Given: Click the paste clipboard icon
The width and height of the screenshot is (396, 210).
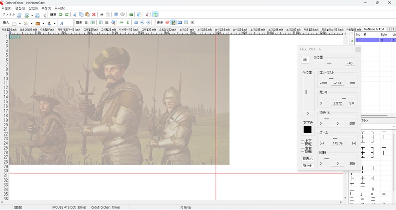Looking at the screenshot, I should [x=87, y=15].
